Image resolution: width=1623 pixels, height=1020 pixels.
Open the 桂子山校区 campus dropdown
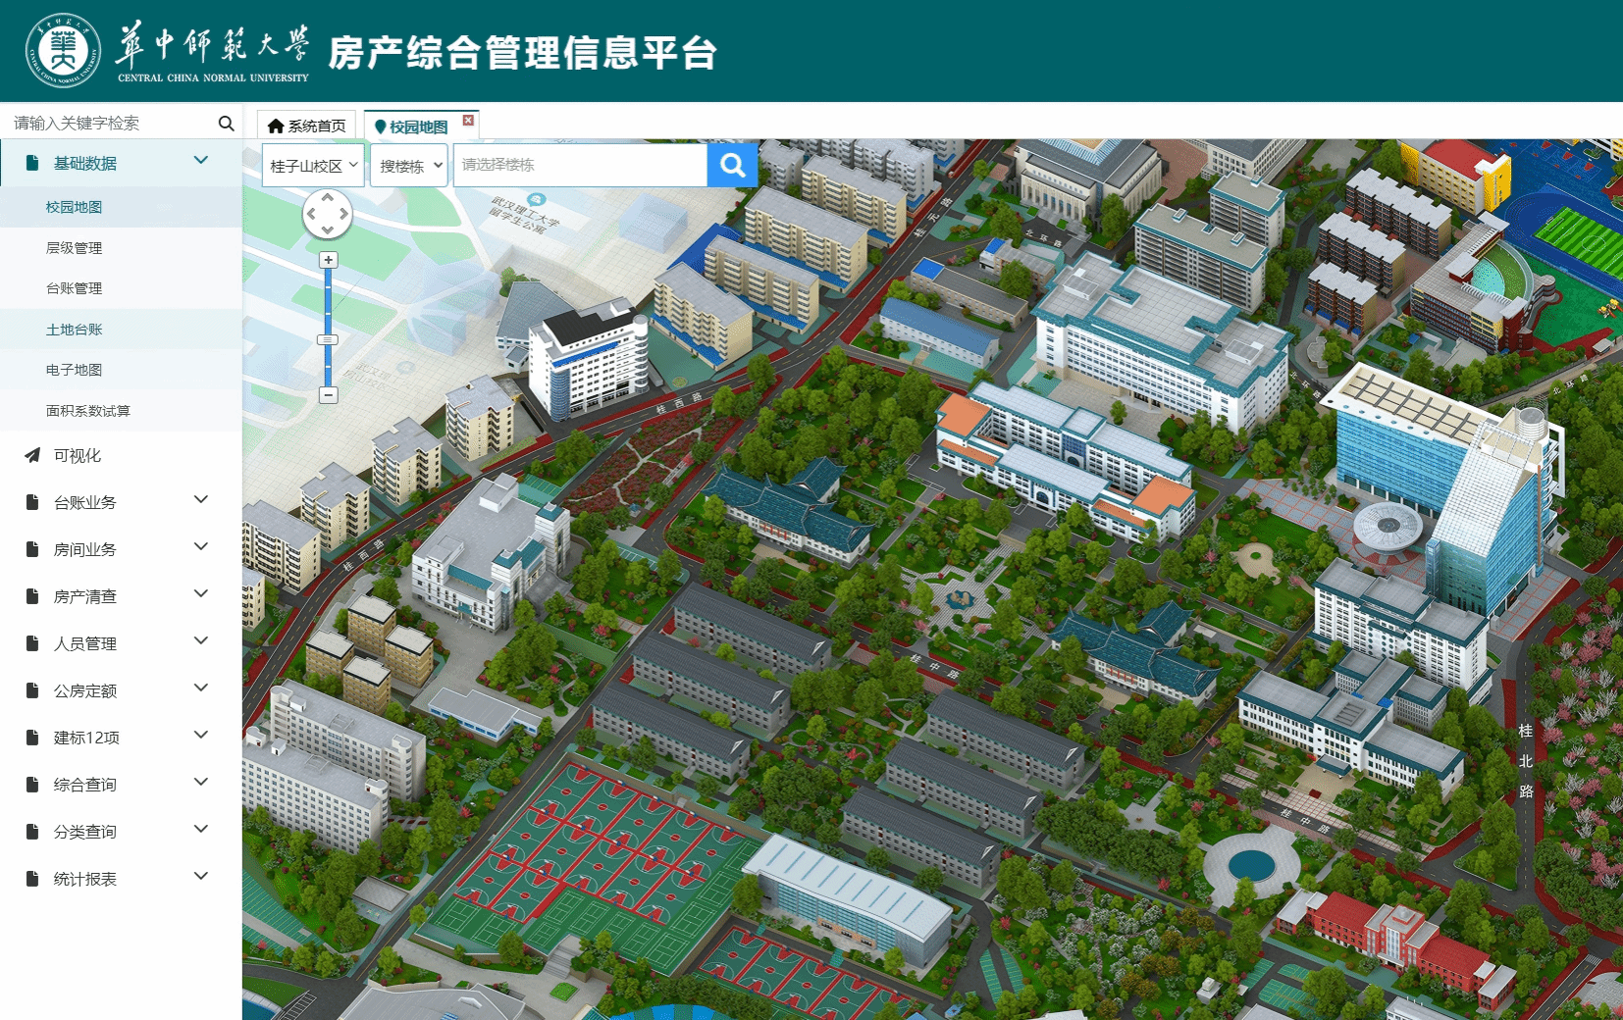314,166
